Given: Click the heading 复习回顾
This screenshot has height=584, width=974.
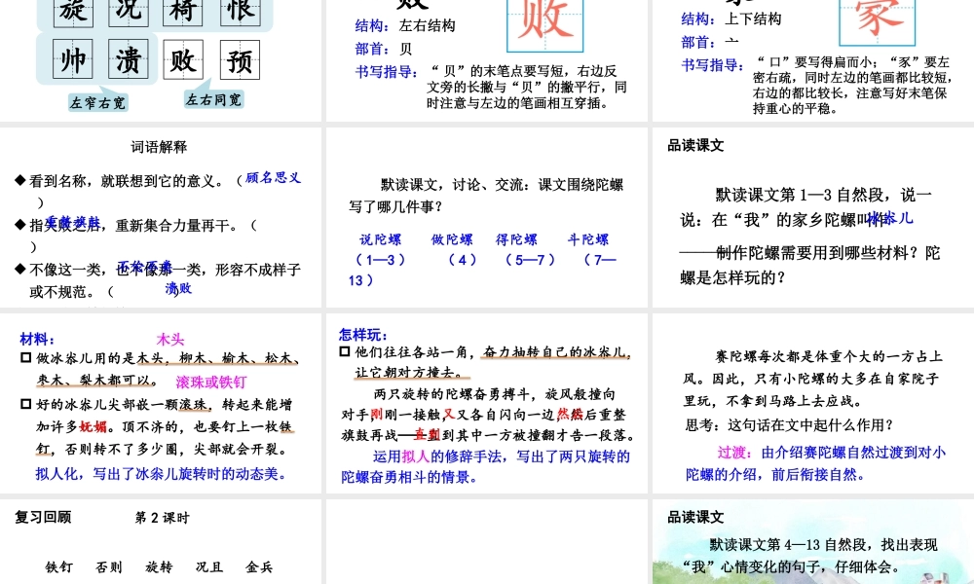Looking at the screenshot, I should point(43,517).
